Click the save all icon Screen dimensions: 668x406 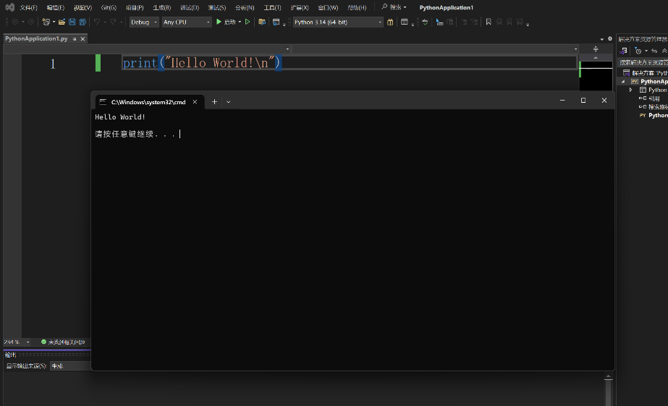[83, 22]
